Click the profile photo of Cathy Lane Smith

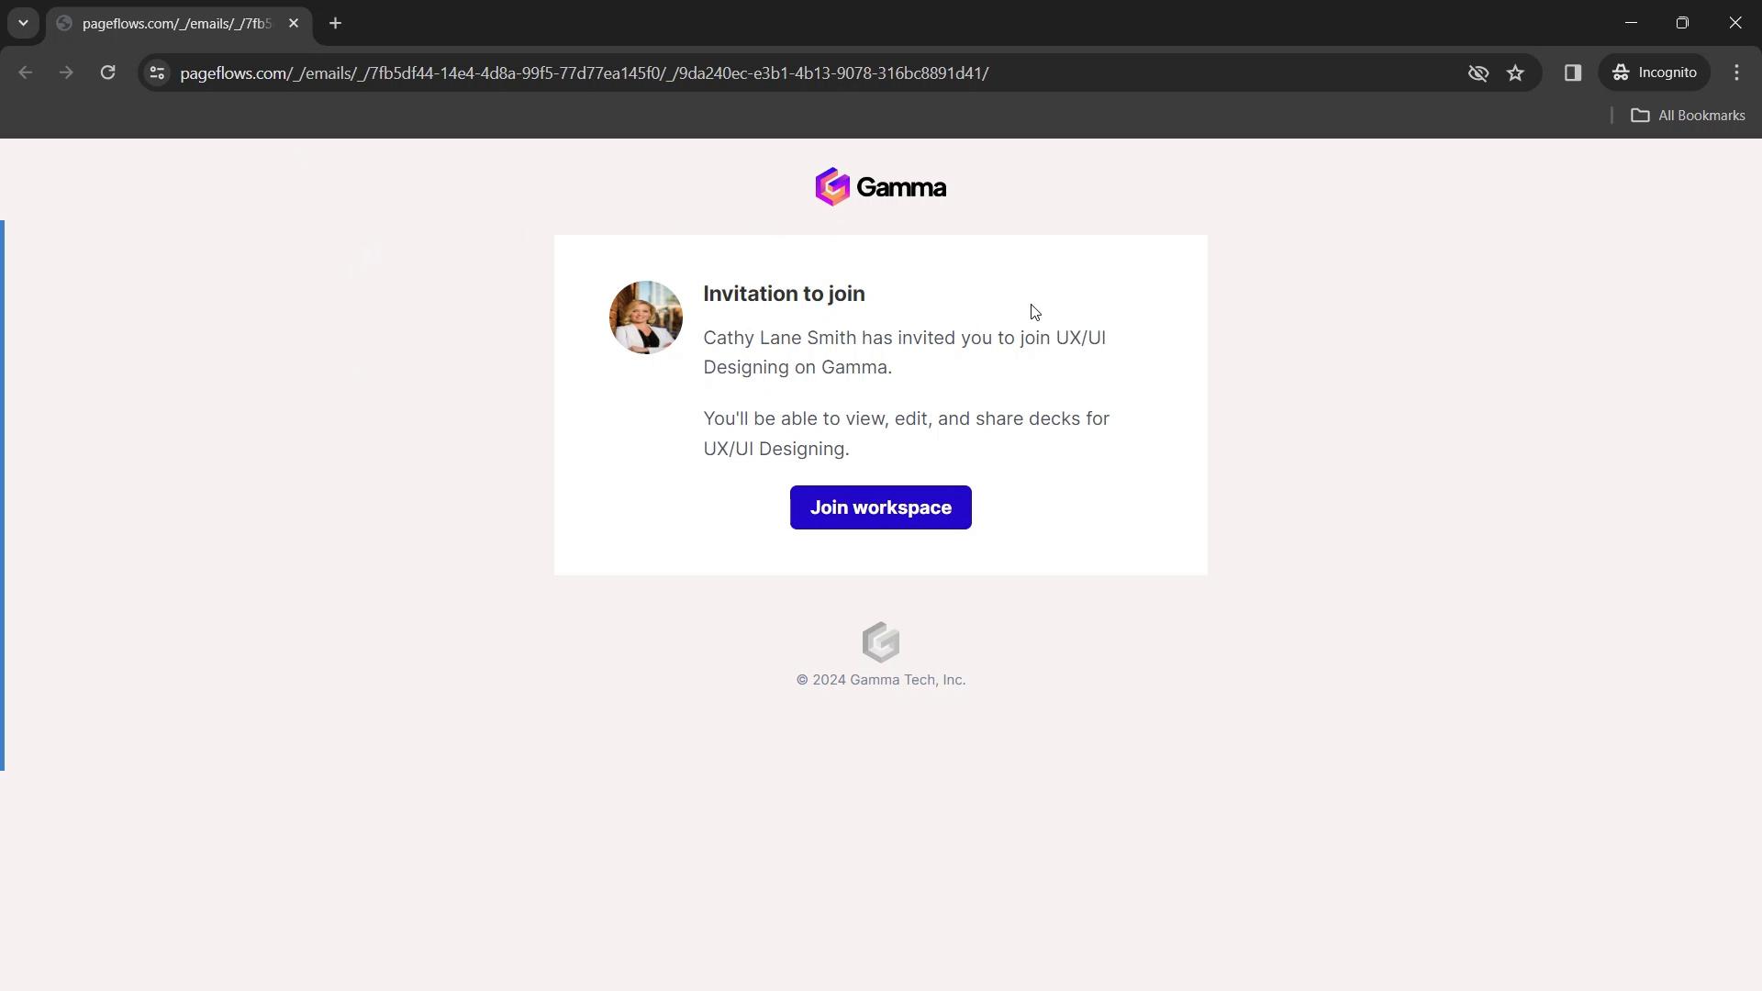(x=646, y=317)
